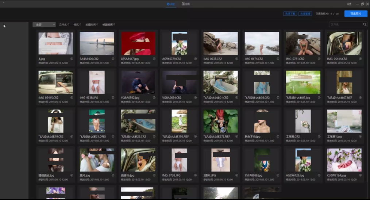Click the circle icon beside 4.jpg
This screenshot has height=200, width=370.
pos(72,59)
